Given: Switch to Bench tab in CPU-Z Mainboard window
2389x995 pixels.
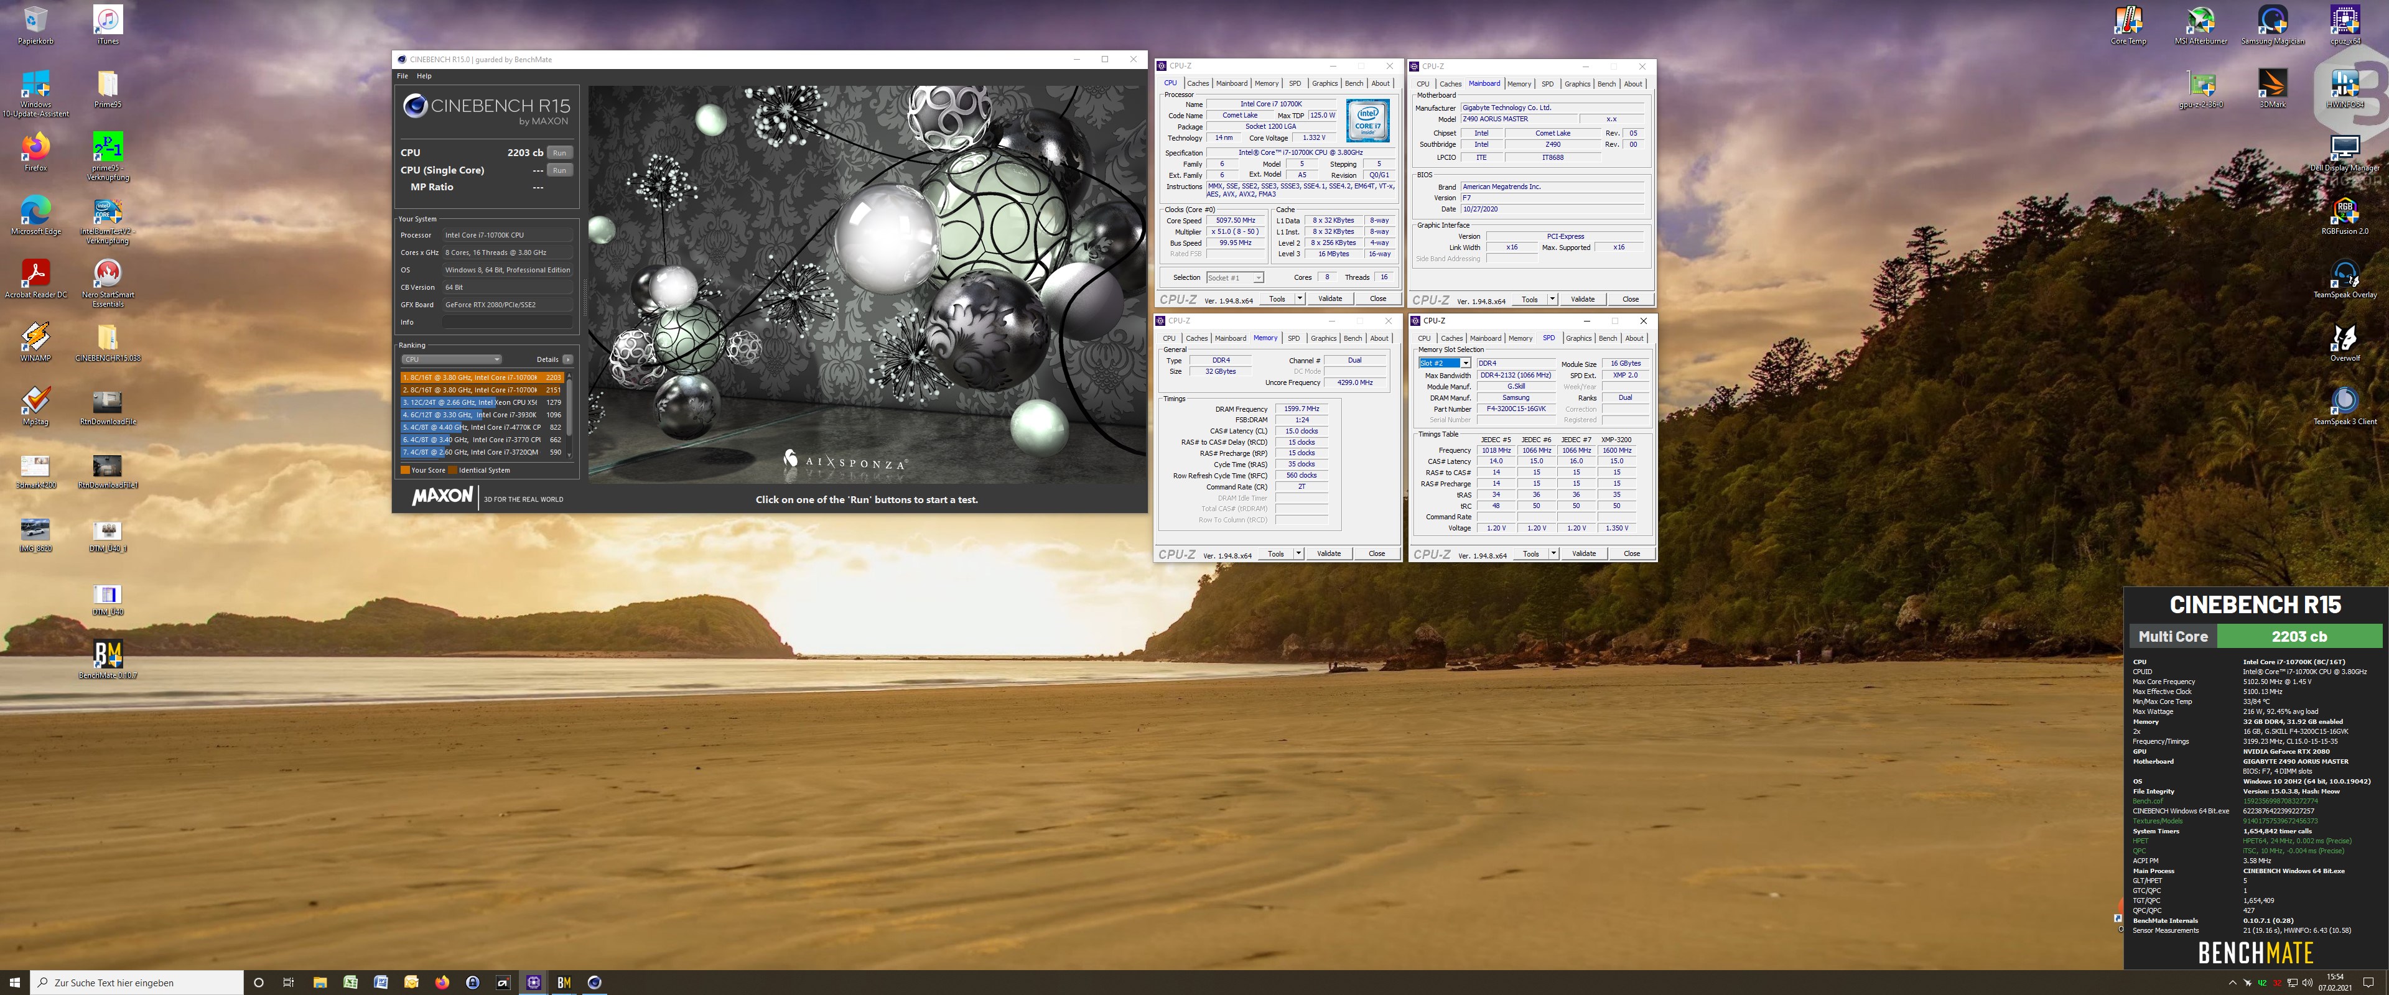Looking at the screenshot, I should [x=1606, y=85].
